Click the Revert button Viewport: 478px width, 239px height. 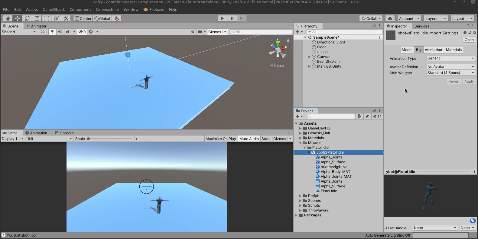coord(454,81)
